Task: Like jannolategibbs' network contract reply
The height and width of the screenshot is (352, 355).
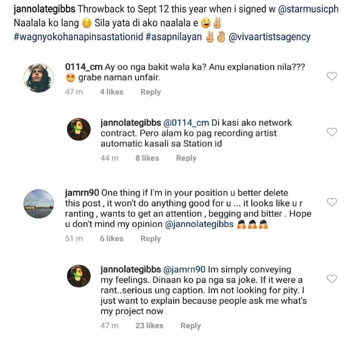Action: click(x=332, y=132)
